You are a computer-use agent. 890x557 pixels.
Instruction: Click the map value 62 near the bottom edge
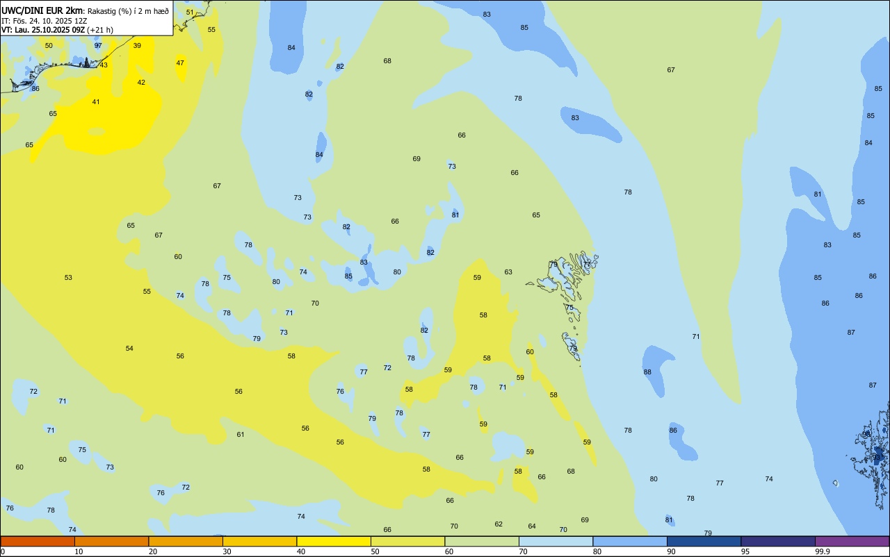click(499, 524)
